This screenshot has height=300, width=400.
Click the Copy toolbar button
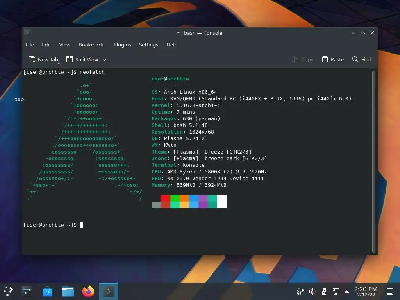tap(303, 59)
